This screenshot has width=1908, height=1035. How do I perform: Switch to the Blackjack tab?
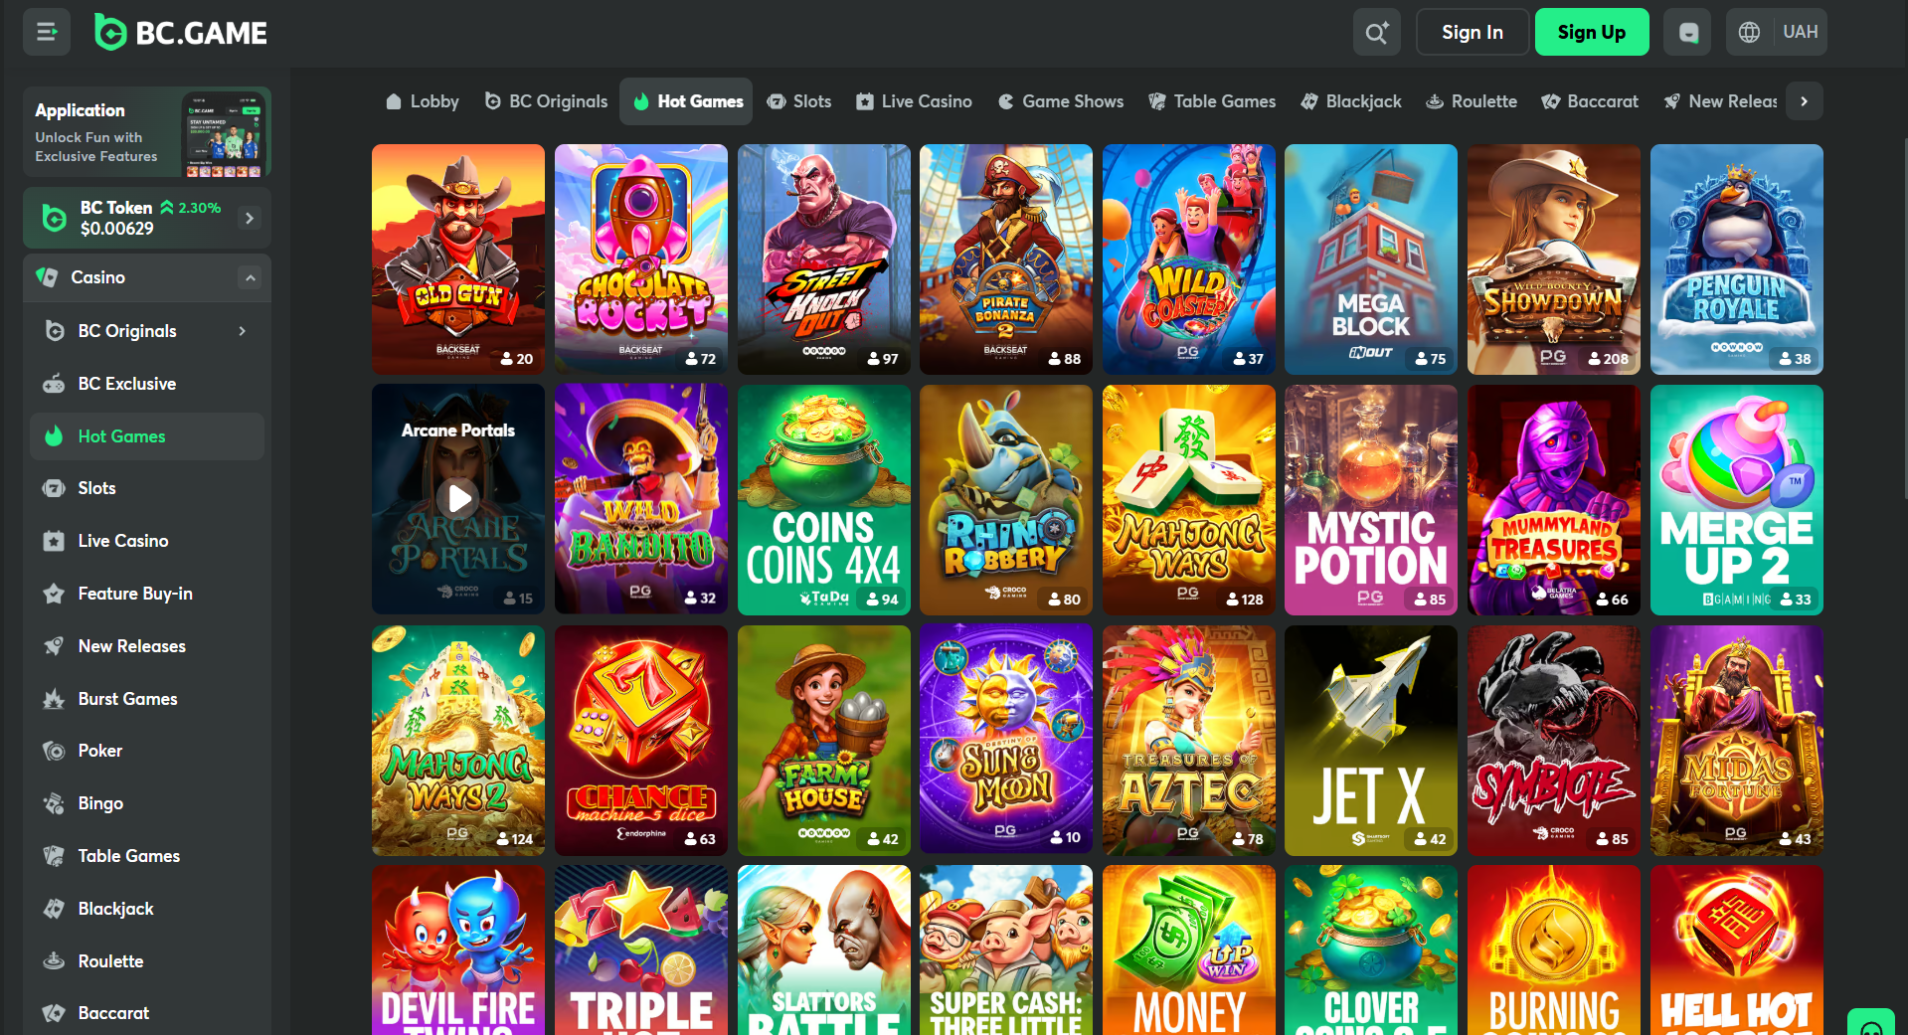[1351, 101]
